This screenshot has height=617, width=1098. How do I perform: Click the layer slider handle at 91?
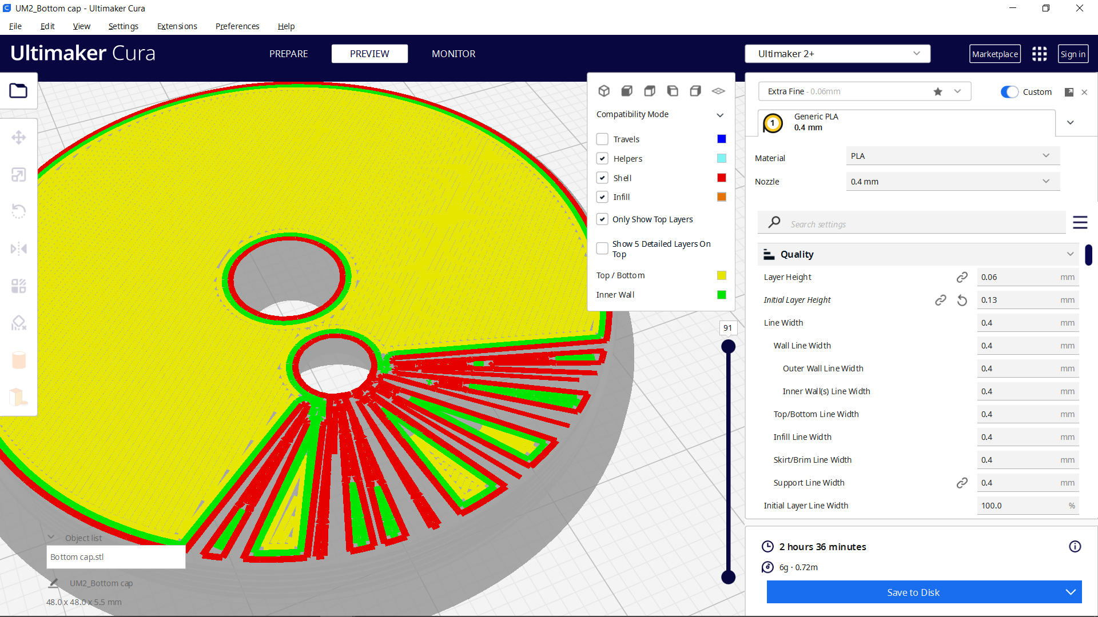tap(729, 346)
